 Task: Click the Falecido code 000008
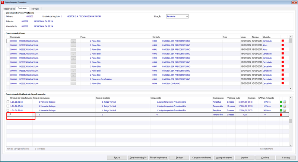coord(25,22)
